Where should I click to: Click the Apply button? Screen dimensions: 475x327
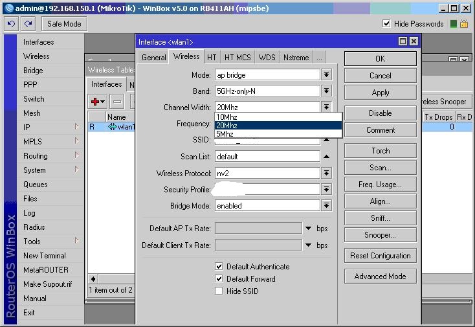tap(380, 93)
